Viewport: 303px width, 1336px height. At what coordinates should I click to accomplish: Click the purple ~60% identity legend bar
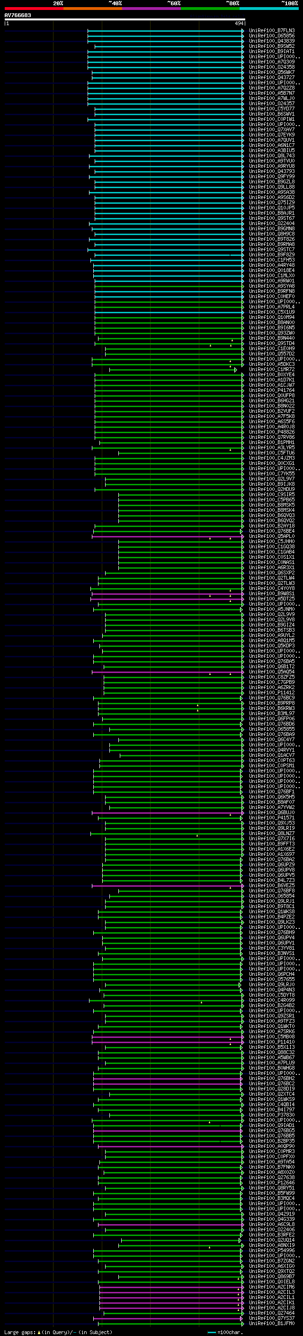(x=152, y=9)
